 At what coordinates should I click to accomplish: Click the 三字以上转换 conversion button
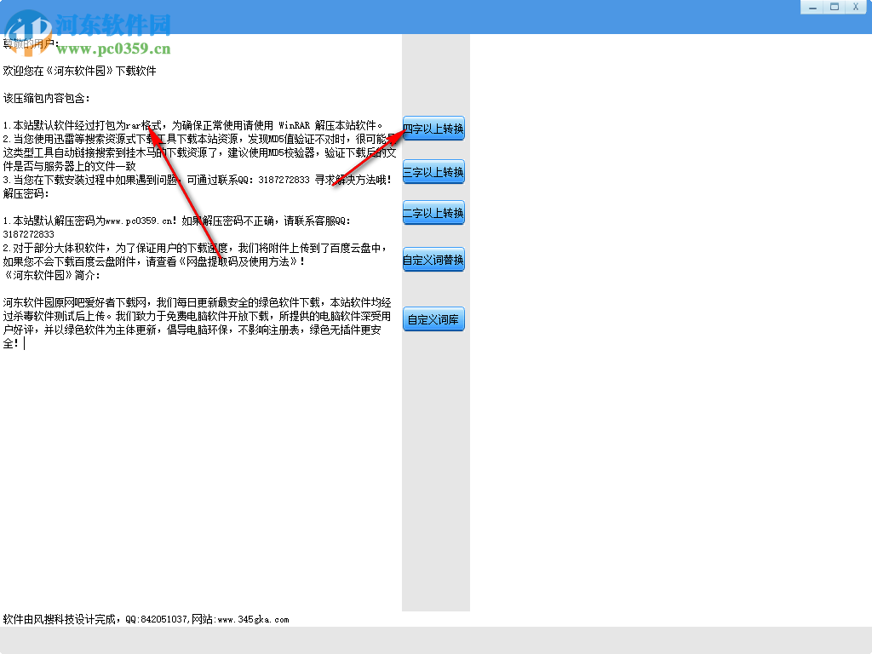click(433, 171)
